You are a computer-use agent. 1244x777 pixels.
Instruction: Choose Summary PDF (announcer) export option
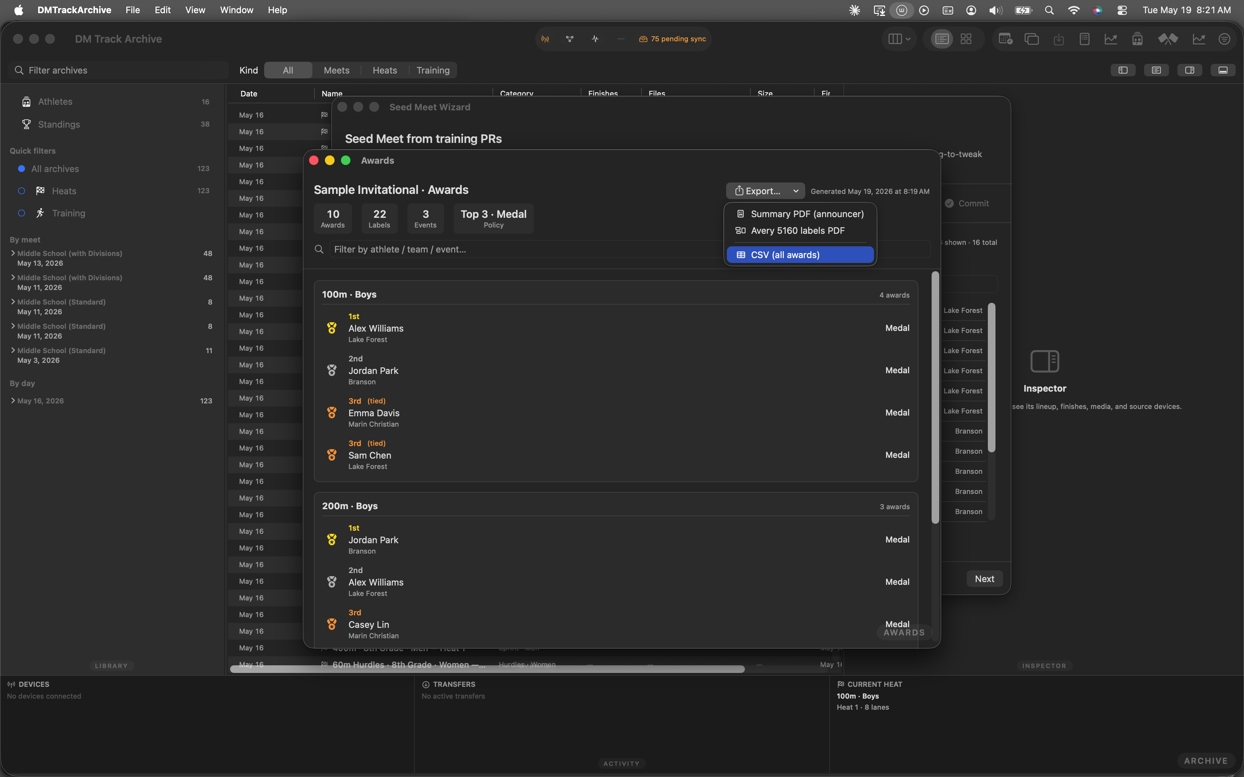800,214
